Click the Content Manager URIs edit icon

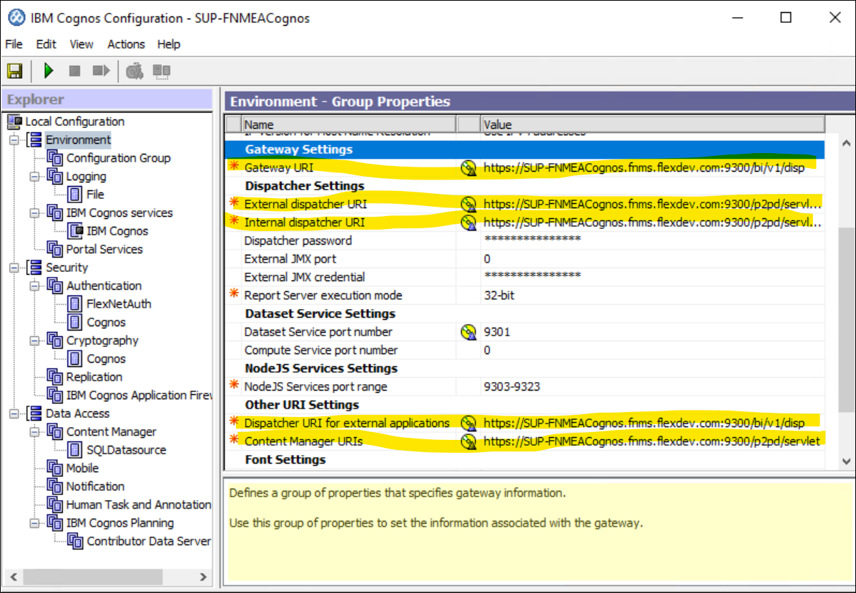(468, 441)
